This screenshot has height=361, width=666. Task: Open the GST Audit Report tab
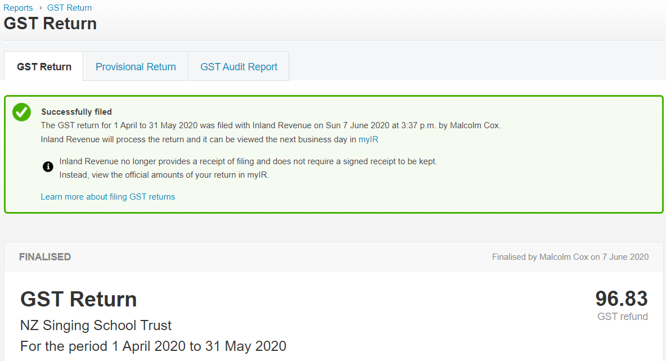238,67
